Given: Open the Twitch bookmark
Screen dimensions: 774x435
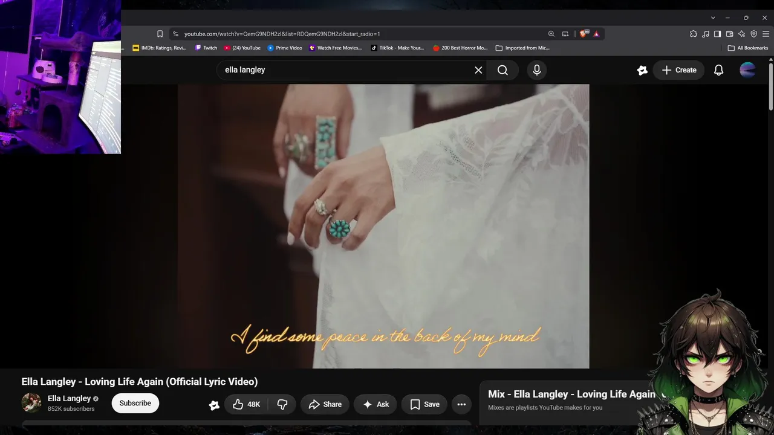Looking at the screenshot, I should click(x=206, y=48).
